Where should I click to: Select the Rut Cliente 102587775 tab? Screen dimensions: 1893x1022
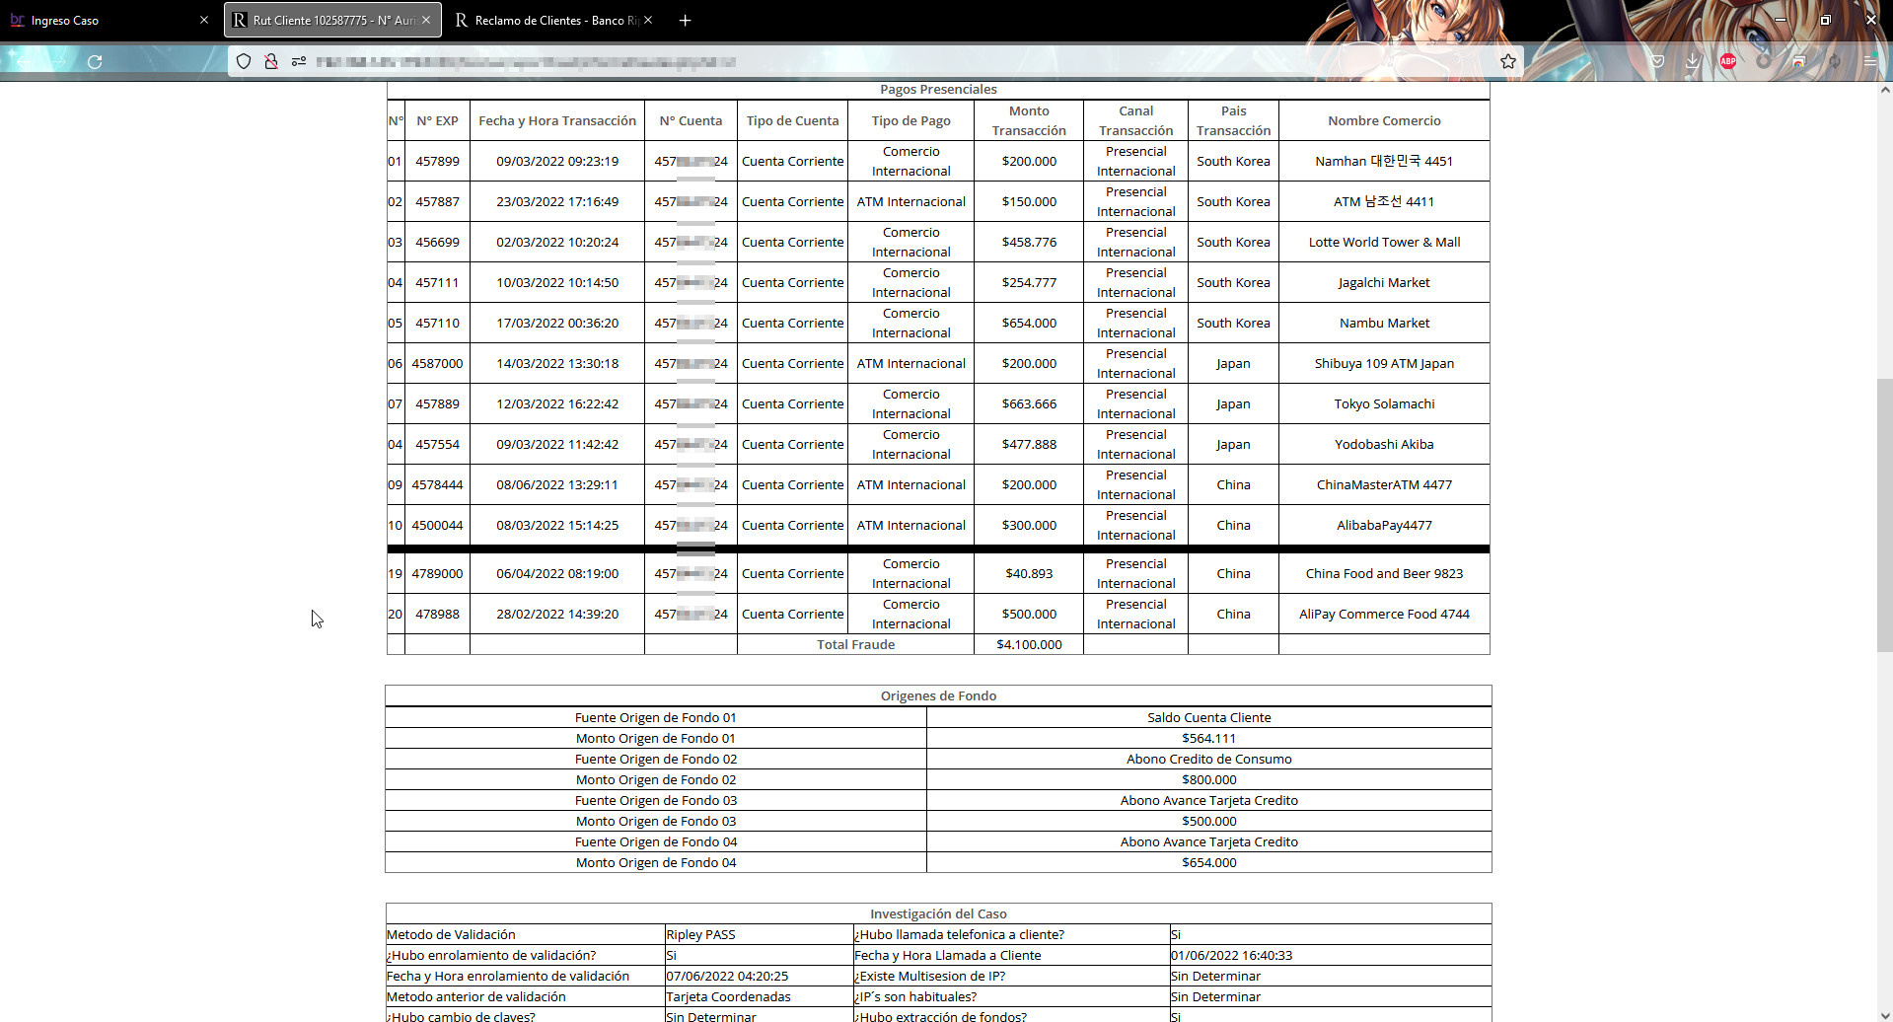332,20
